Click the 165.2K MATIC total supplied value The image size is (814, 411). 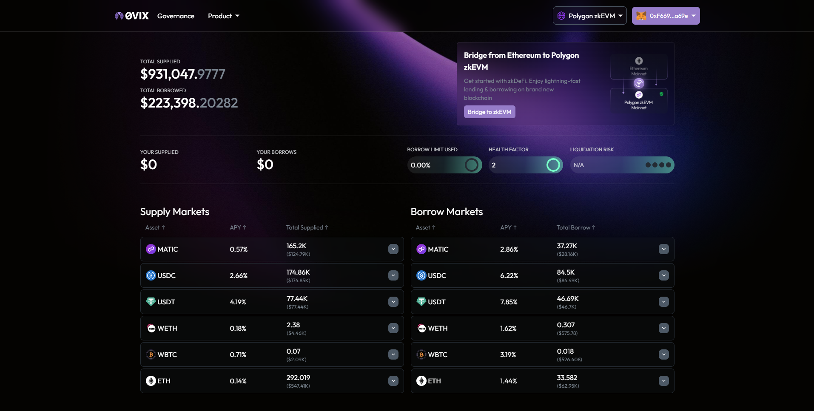click(296, 246)
